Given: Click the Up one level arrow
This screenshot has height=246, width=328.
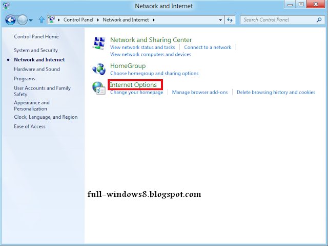Looking at the screenshot, I should [x=42, y=20].
